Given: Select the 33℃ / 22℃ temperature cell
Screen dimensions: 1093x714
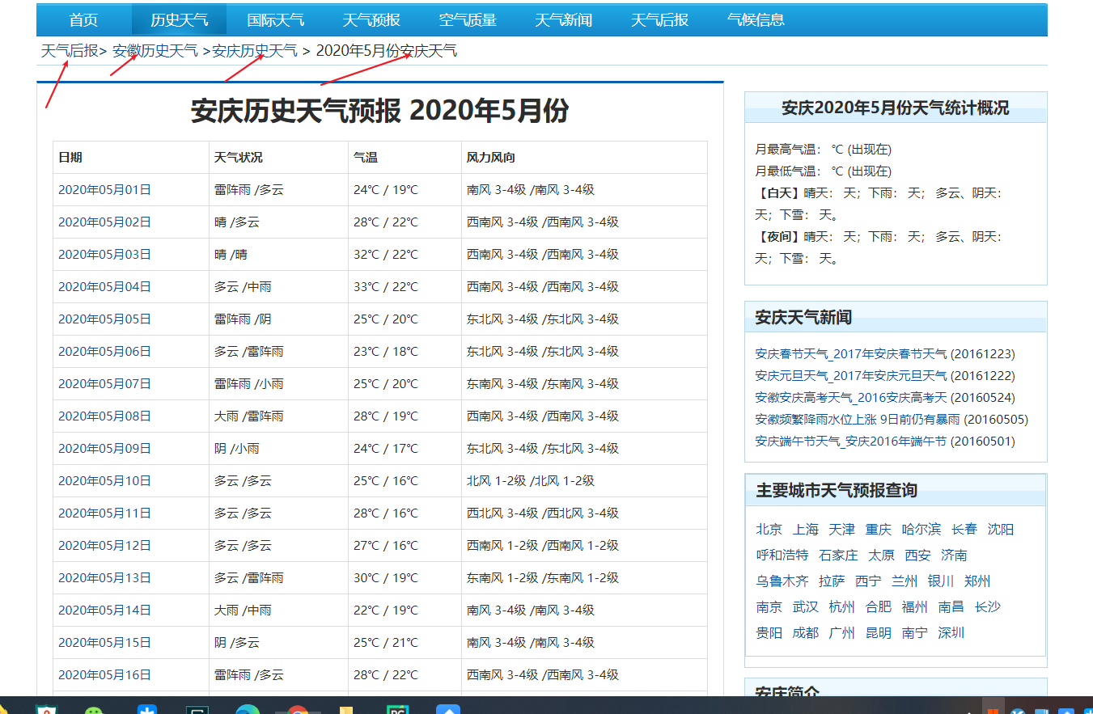Looking at the screenshot, I should (x=405, y=287).
